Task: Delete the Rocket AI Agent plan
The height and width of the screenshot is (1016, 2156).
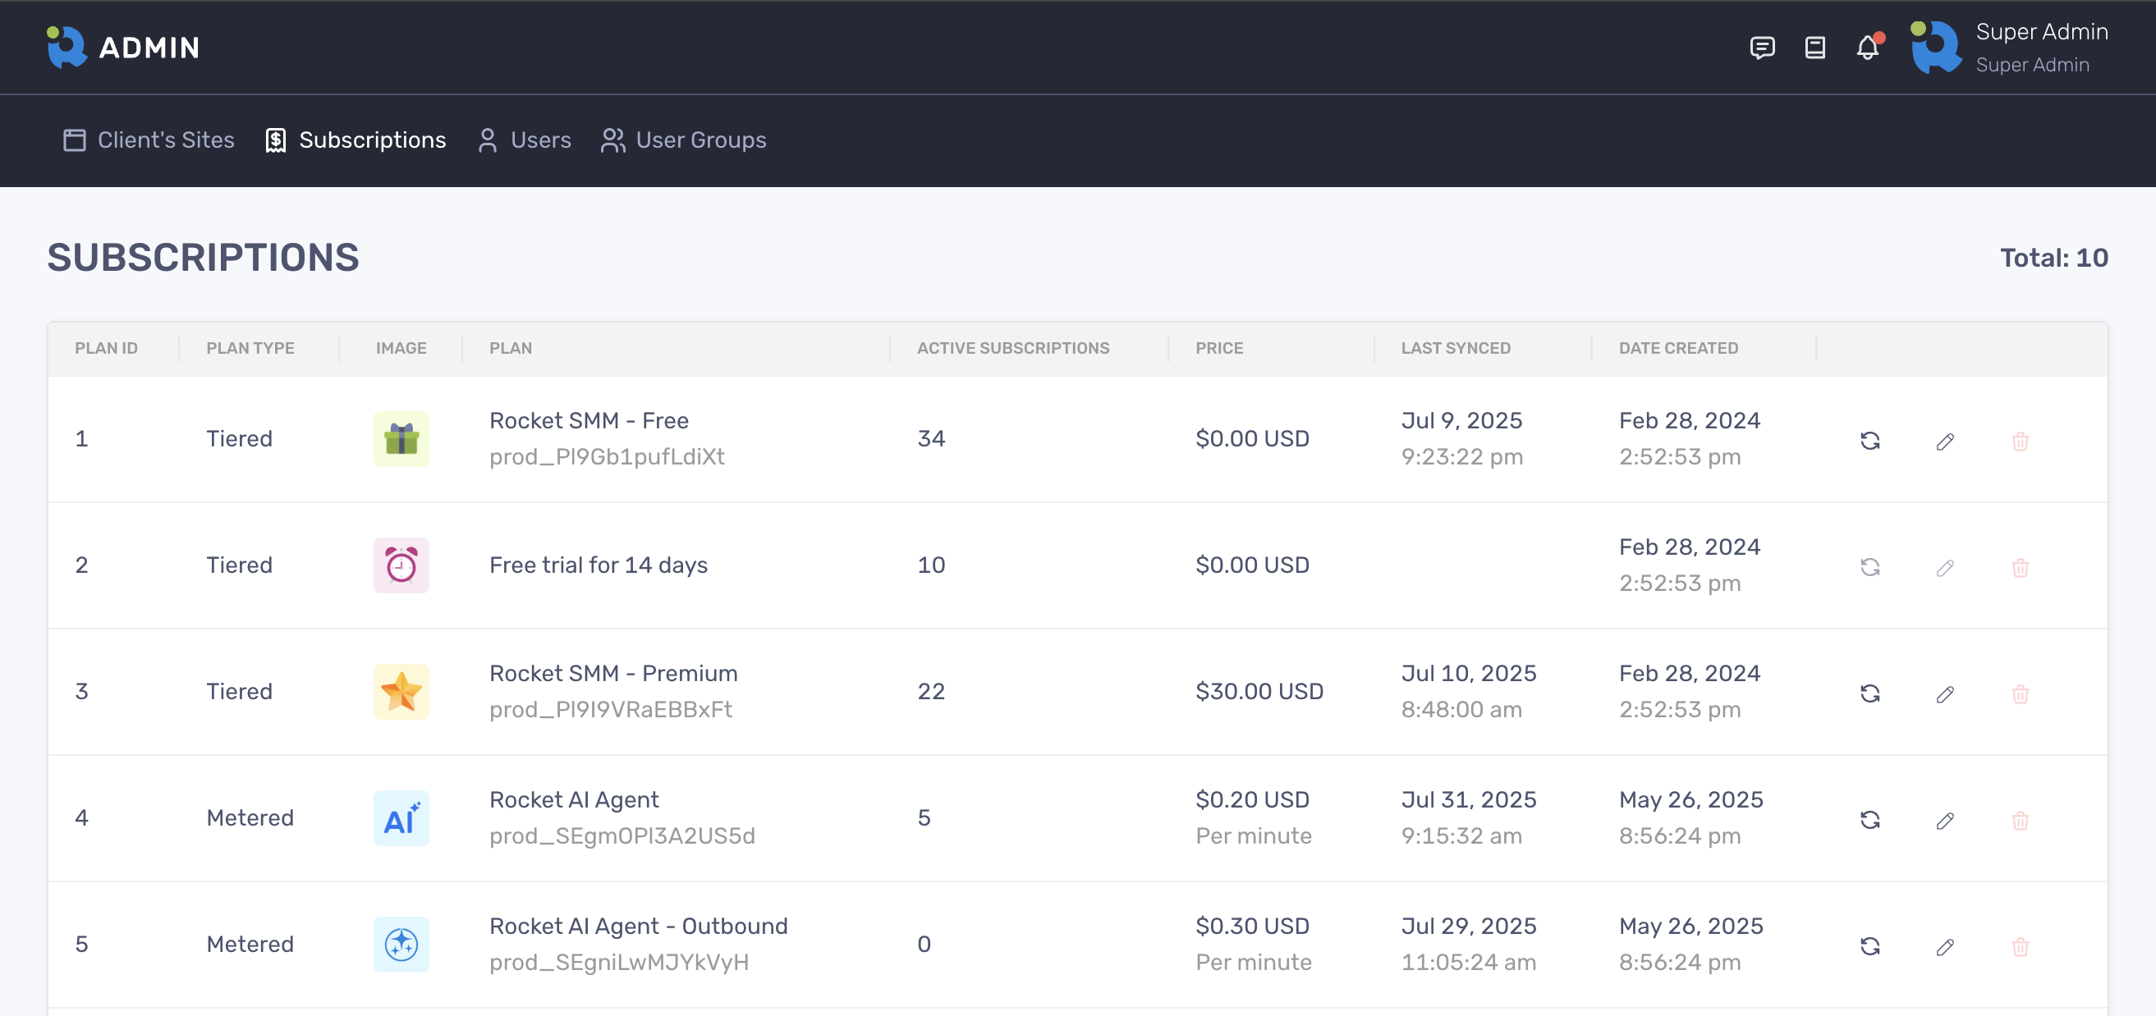Action: 2020,820
